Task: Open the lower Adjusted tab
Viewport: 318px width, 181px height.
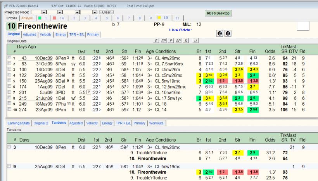Action: point(76,123)
